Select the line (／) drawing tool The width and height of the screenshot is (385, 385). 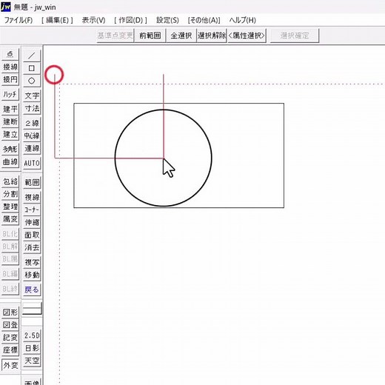click(32, 56)
